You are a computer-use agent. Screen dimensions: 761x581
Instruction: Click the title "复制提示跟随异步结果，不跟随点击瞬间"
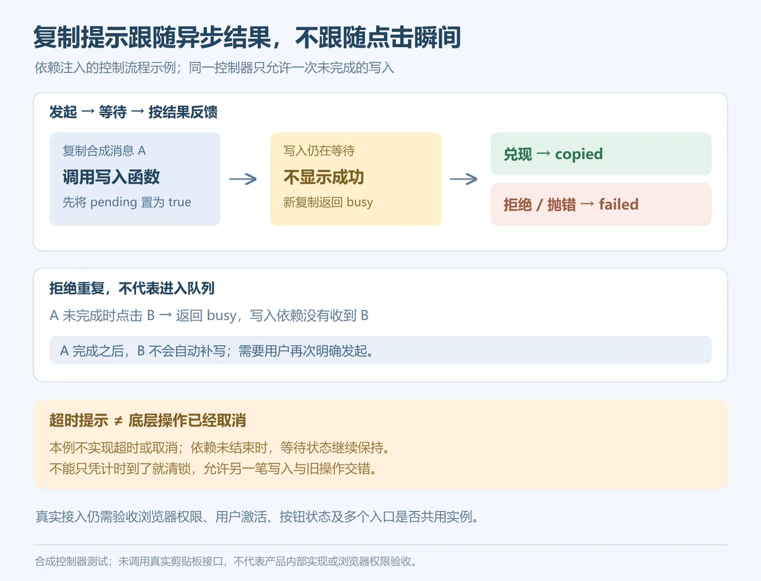(247, 38)
